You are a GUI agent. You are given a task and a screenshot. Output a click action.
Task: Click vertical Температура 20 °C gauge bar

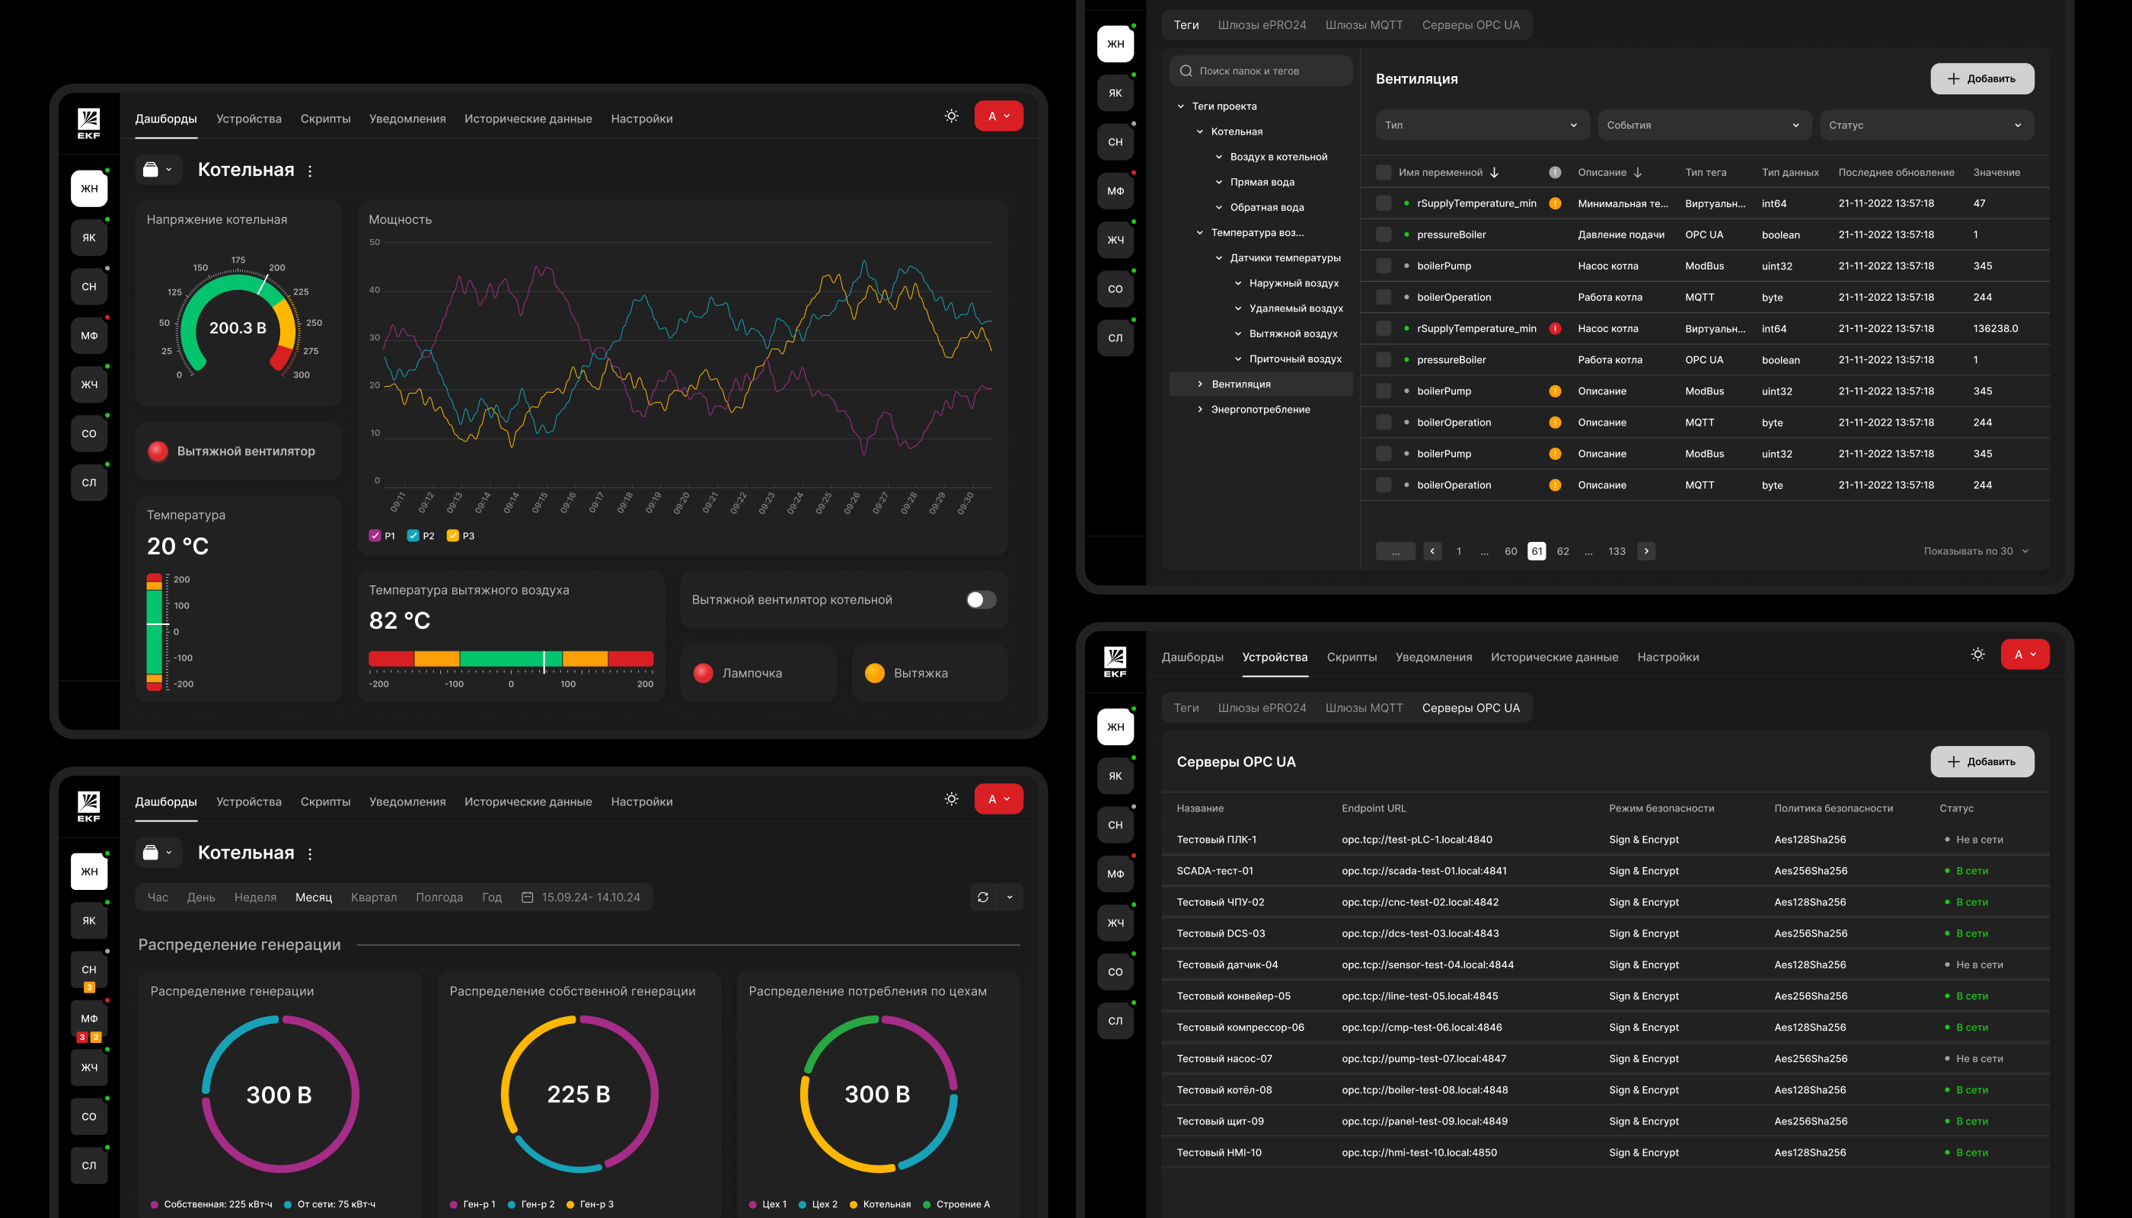154,633
